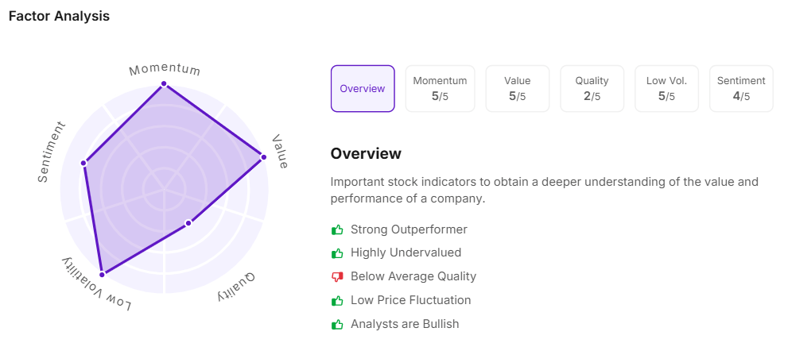The image size is (788, 347).
Task: Click thumbs-up icon beside Strong Outperformer
Action: coord(337,229)
